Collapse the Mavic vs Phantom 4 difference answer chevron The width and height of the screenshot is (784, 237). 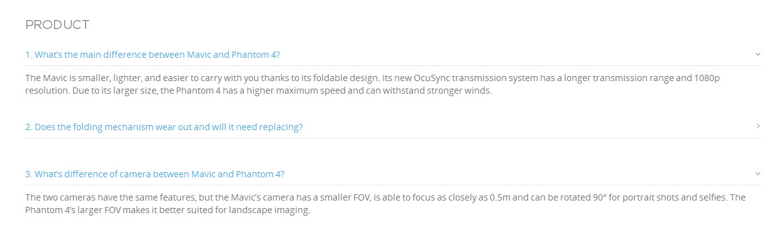pyautogui.click(x=758, y=54)
